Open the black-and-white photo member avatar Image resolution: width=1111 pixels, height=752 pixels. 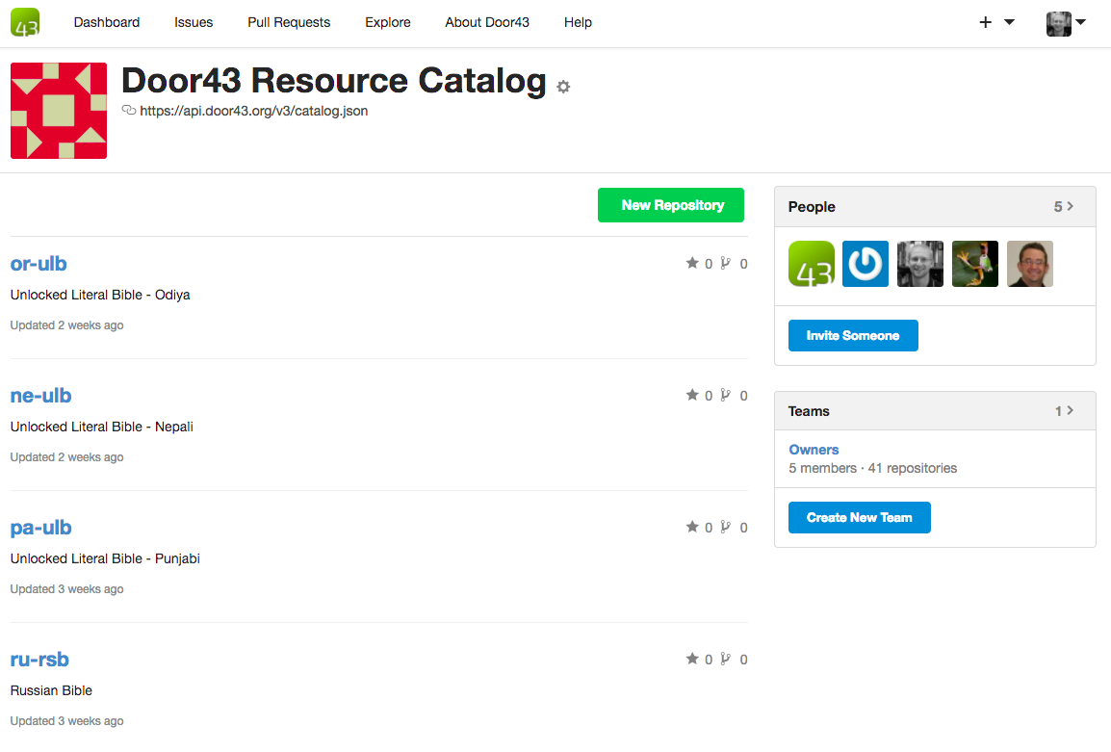919,264
